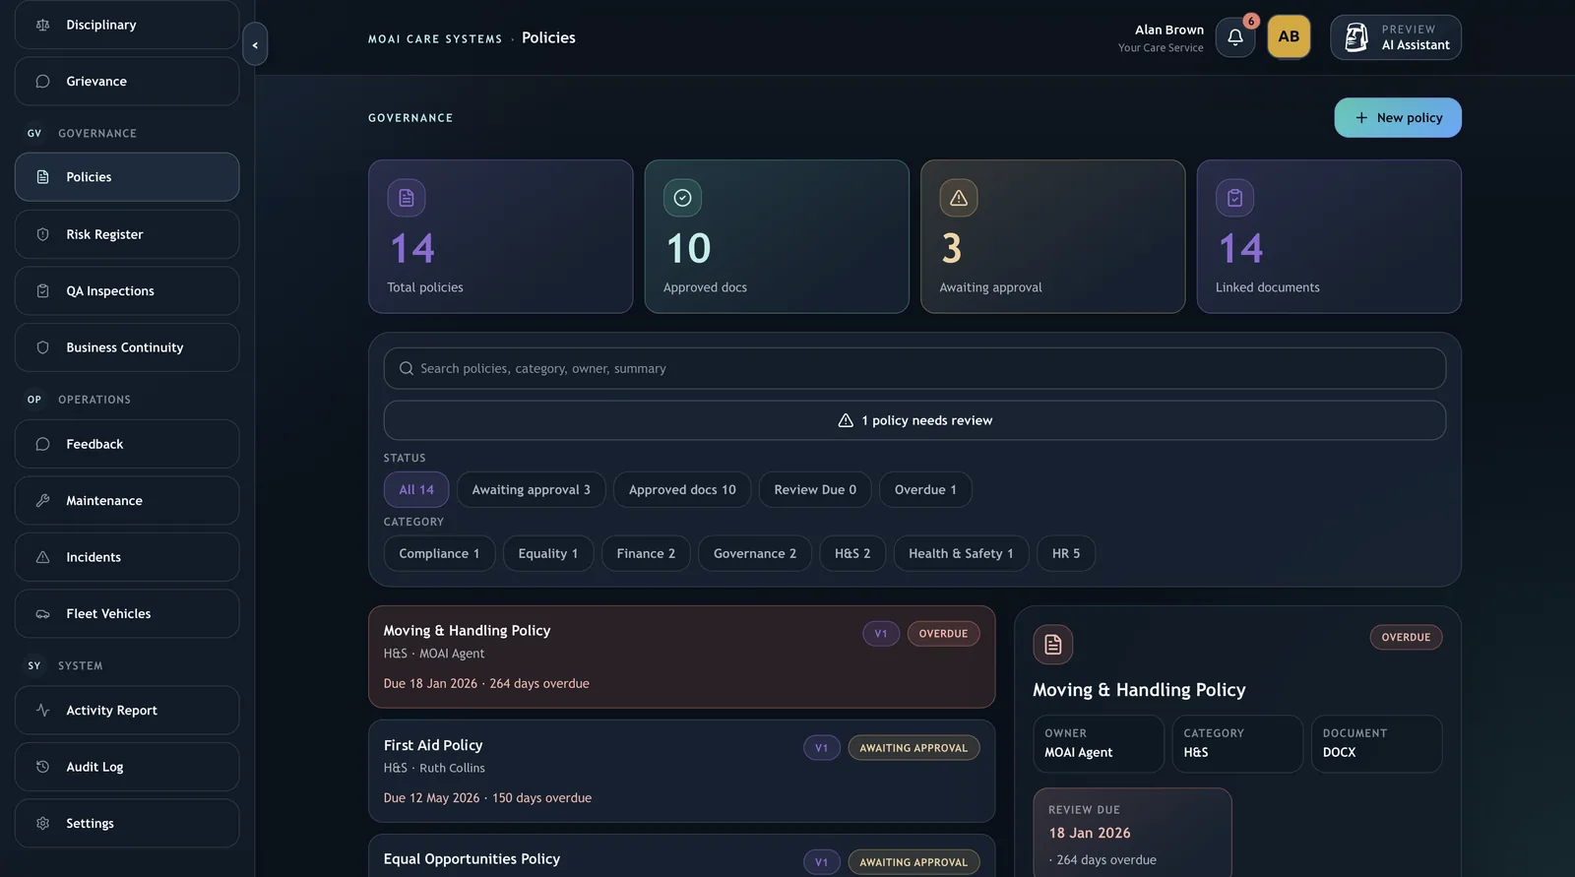Select Policies in the sidebar
1575x877 pixels.
point(127,177)
